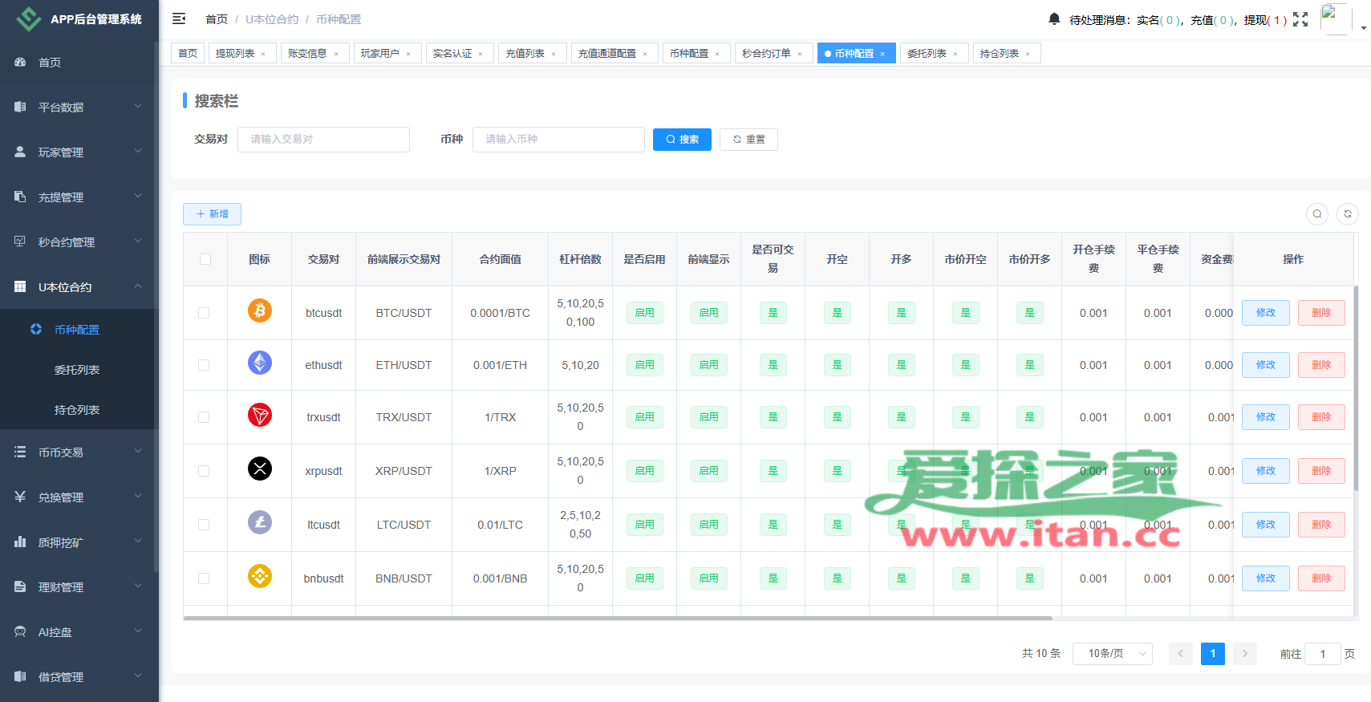The height and width of the screenshot is (702, 1371).
Task: Tick the select-all header checkbox
Action: coord(205,259)
